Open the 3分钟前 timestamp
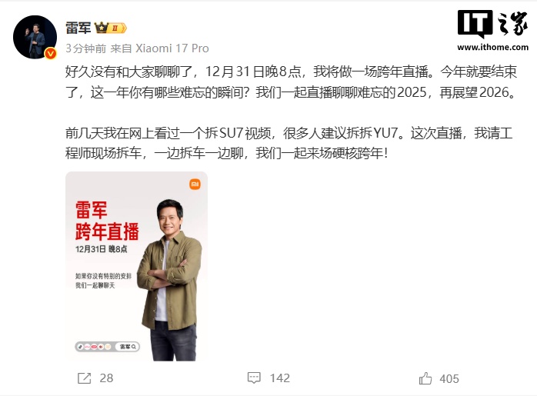 pos(85,48)
